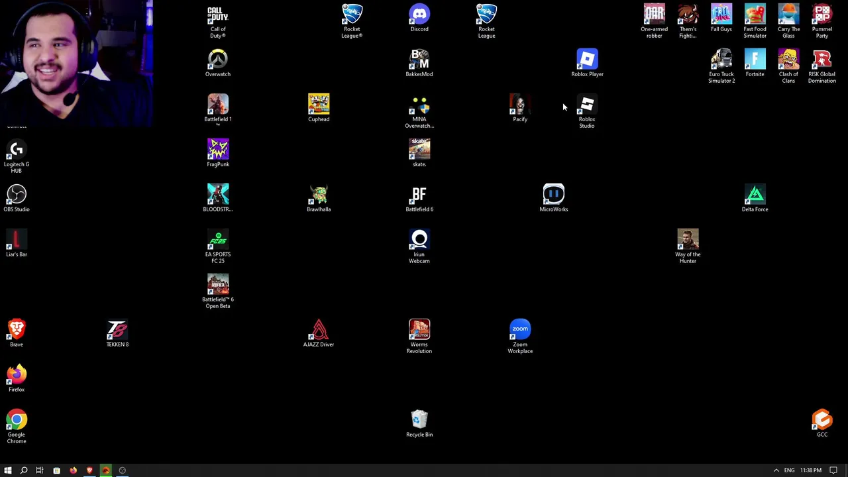Launch Brawlhalla
The width and height of the screenshot is (848, 477).
(x=319, y=198)
